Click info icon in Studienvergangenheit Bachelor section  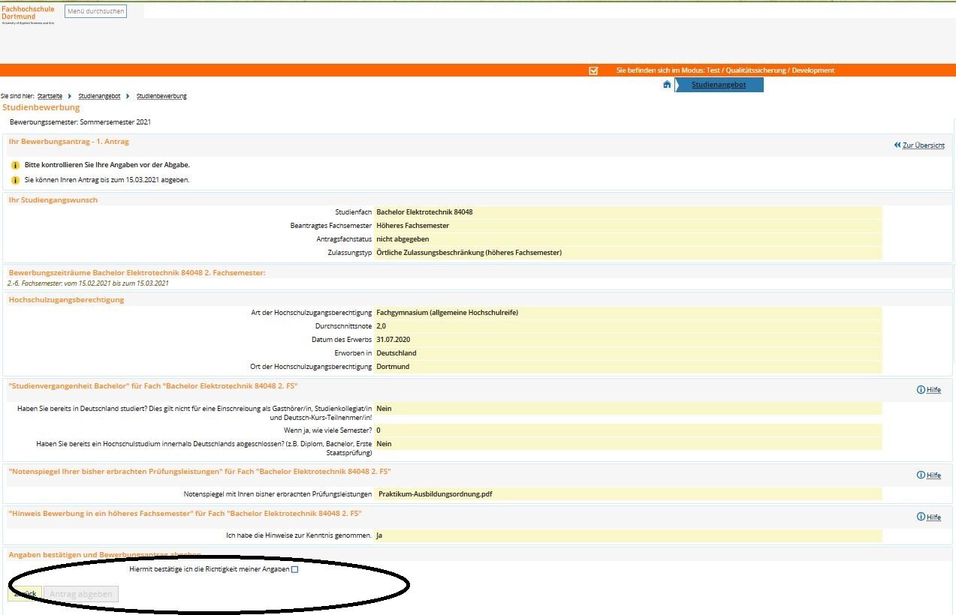921,389
